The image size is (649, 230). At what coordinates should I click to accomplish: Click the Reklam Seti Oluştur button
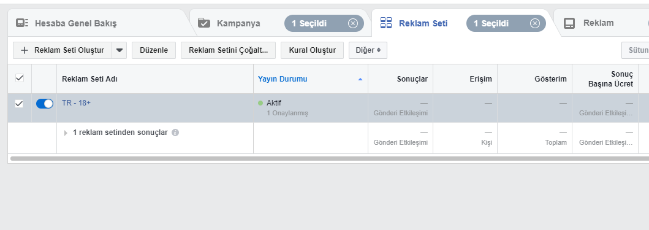63,50
